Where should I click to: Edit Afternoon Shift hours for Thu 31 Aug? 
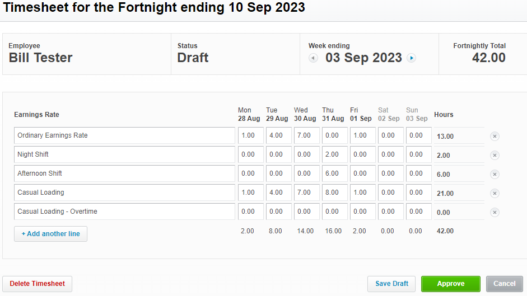[x=335, y=173]
